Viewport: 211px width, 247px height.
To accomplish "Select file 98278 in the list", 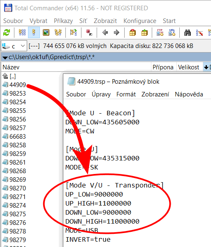I will [18, 231].
